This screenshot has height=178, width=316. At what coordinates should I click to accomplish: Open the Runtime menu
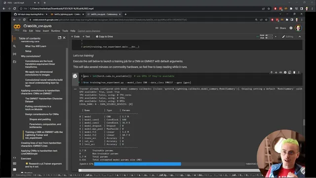55,31
